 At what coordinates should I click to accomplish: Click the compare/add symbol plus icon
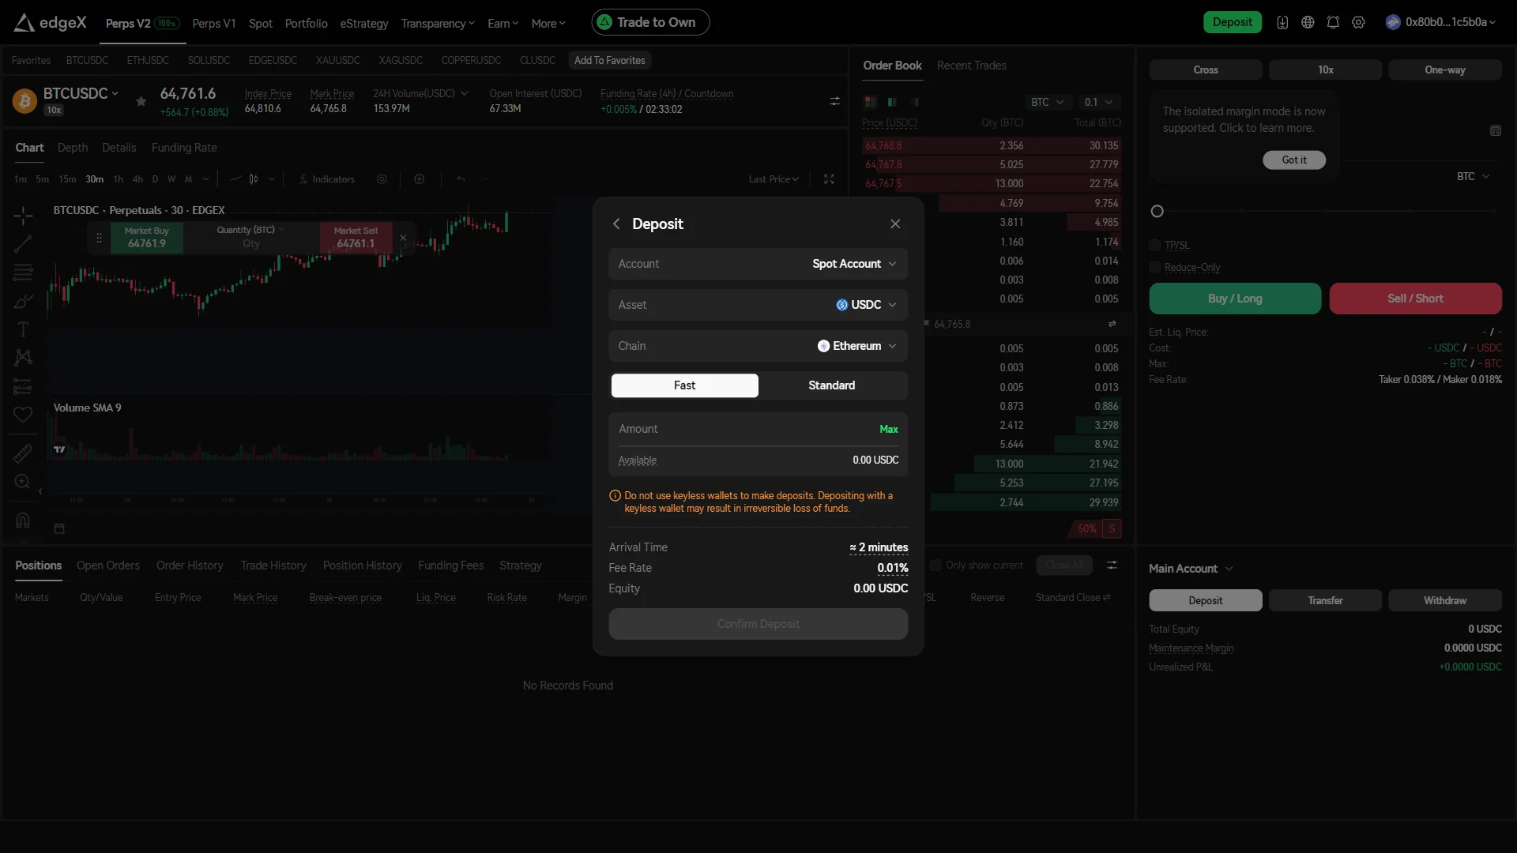click(x=420, y=179)
